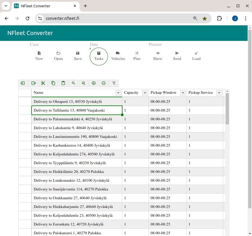Open the Capacity column filter dropdown
This screenshot has width=252, height=236.
145,93
